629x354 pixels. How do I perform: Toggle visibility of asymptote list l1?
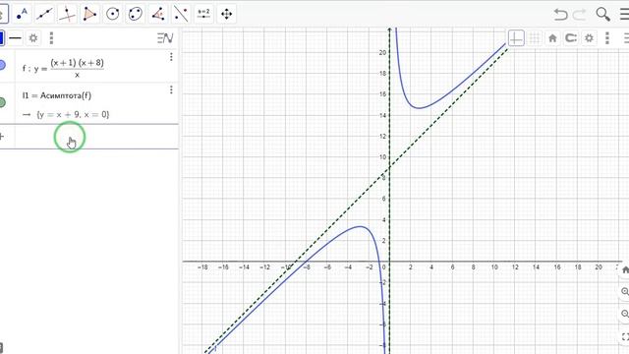2,102
